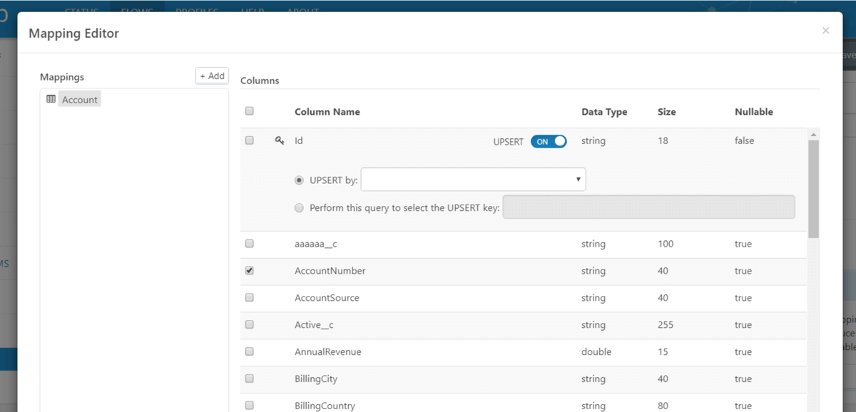Check the AccountSource column checkbox

coord(250,298)
